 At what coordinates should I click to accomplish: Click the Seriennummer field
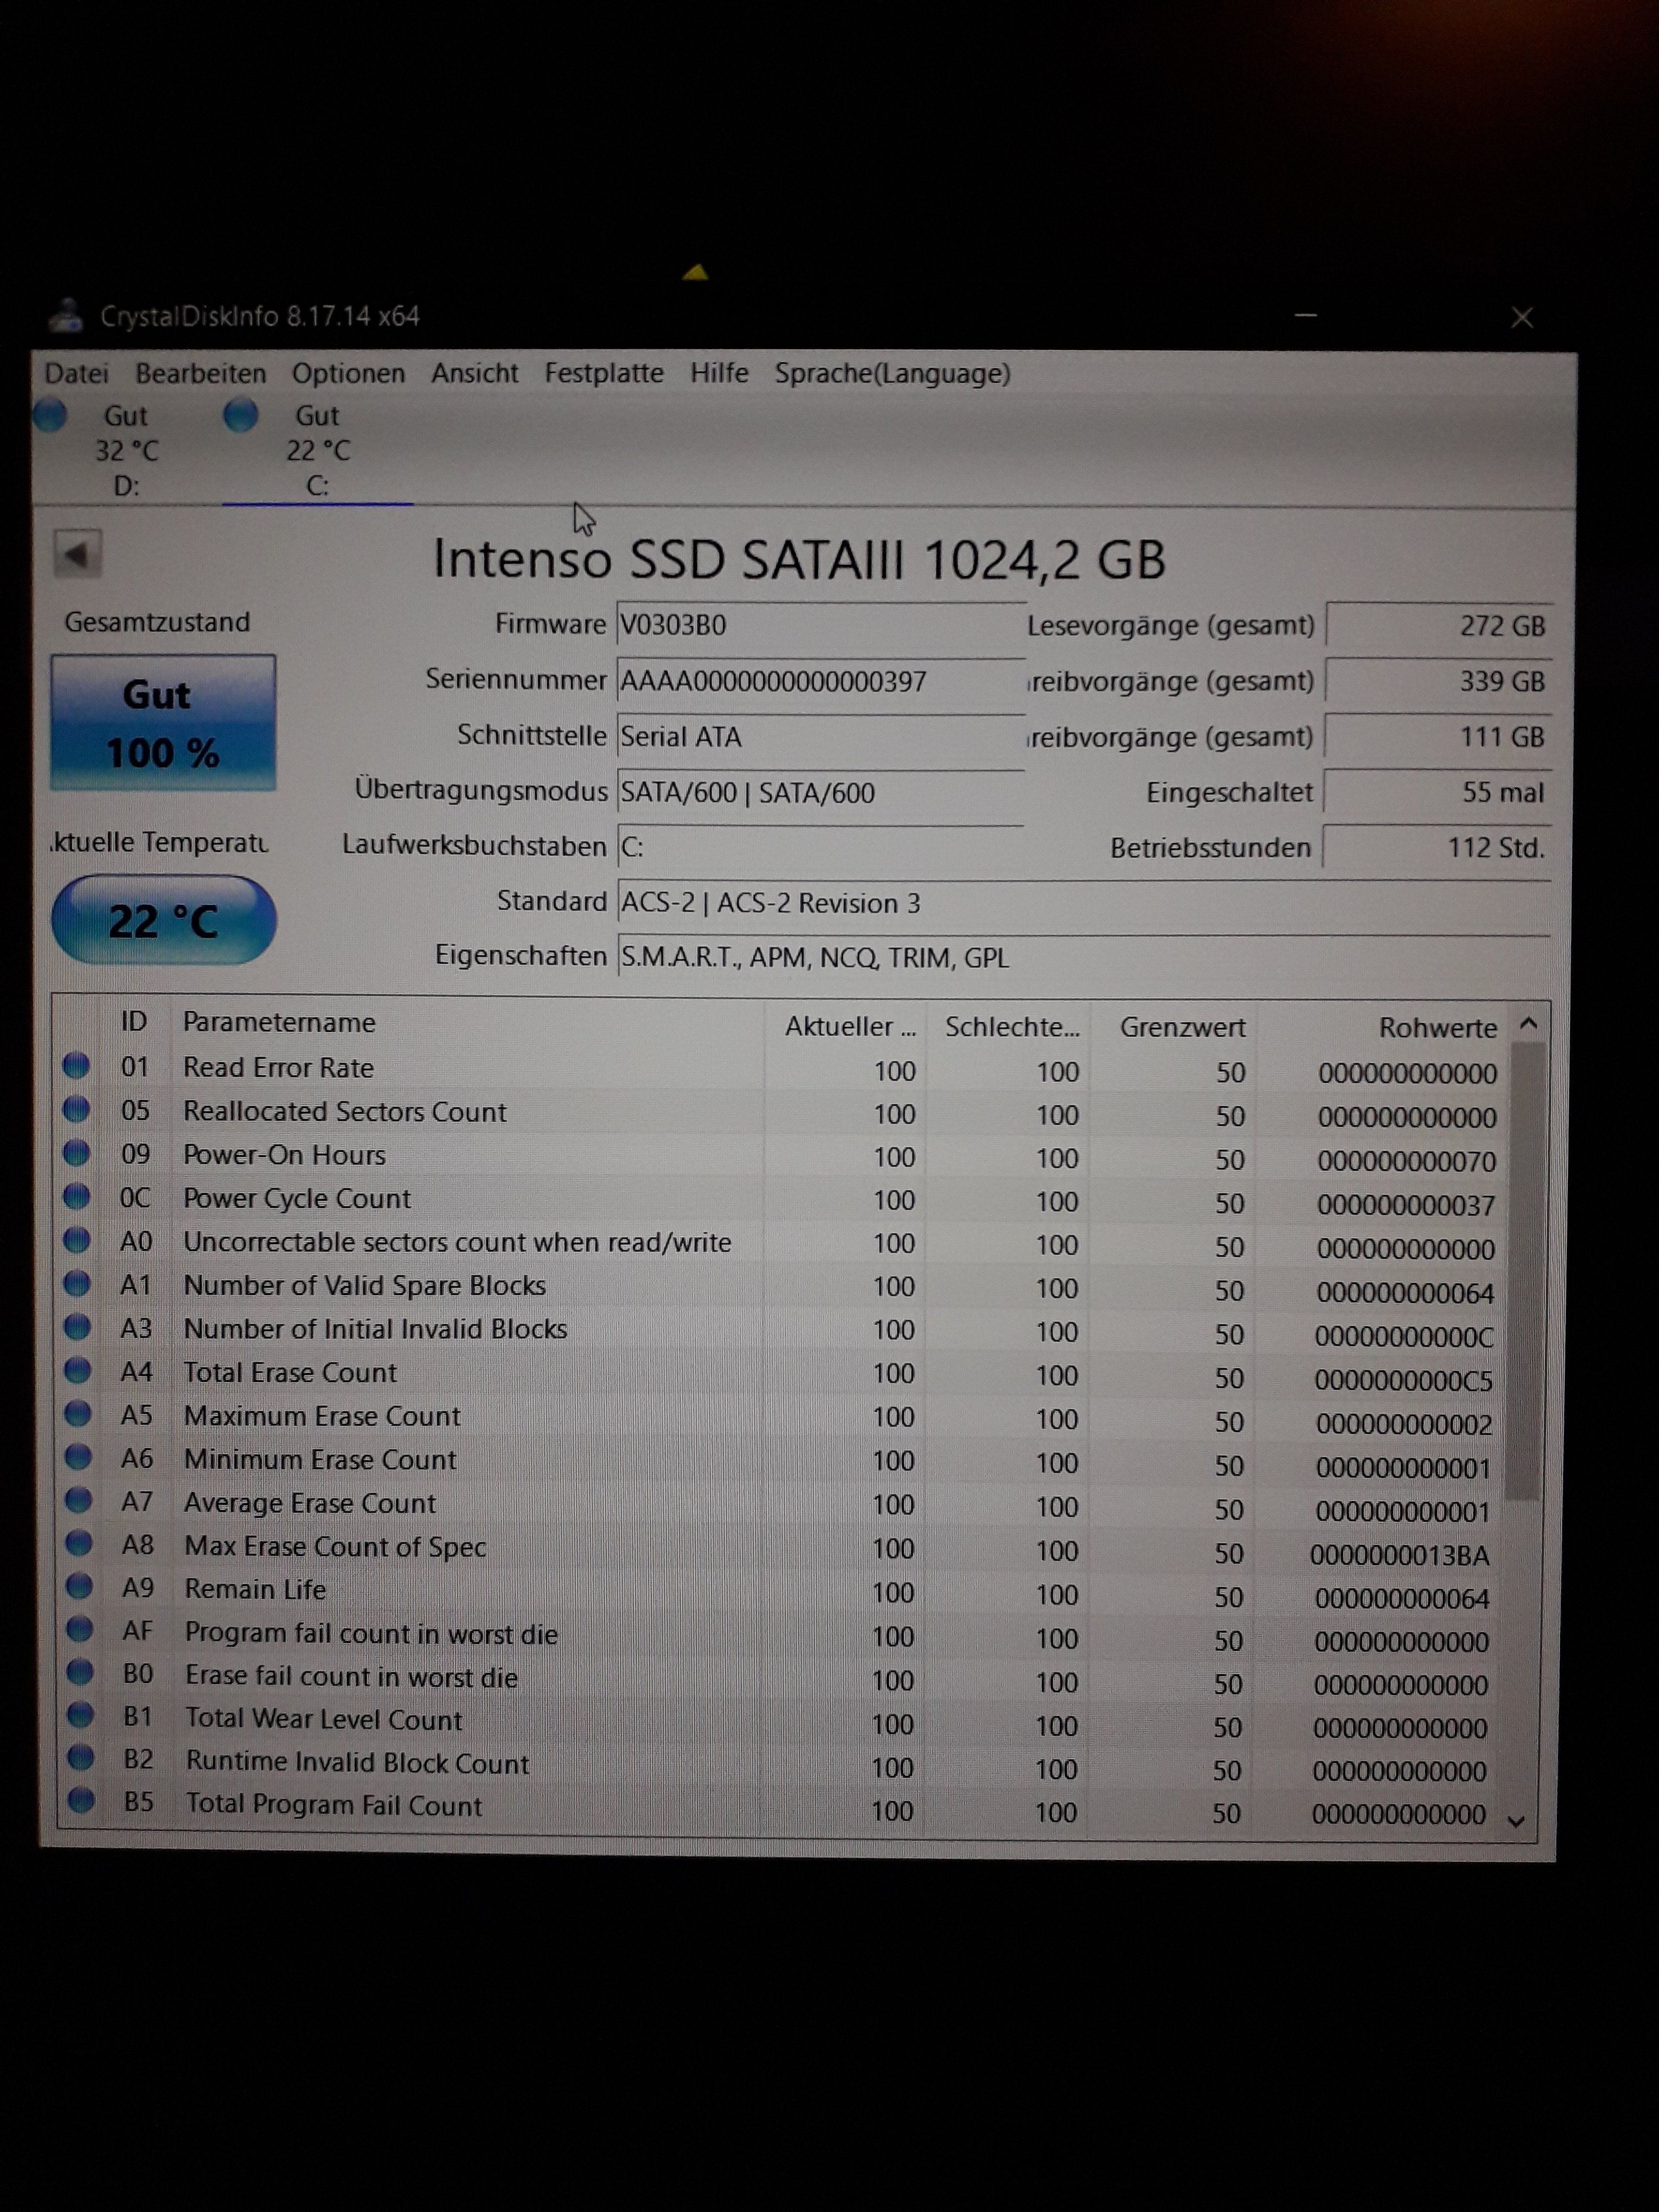(x=820, y=682)
